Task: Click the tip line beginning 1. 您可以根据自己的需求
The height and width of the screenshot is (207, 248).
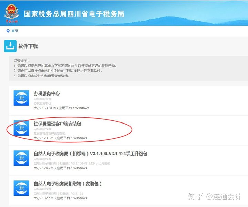Action: [65, 66]
